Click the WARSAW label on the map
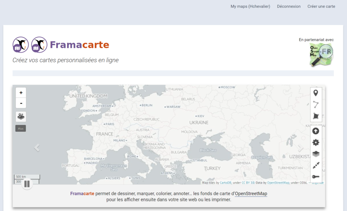347x211 pixels. [172, 107]
